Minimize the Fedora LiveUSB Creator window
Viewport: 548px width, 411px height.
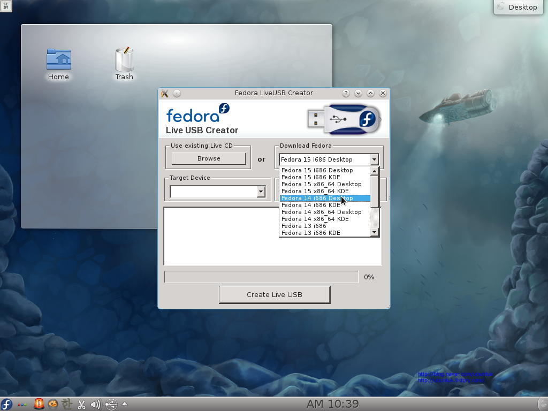(358, 93)
